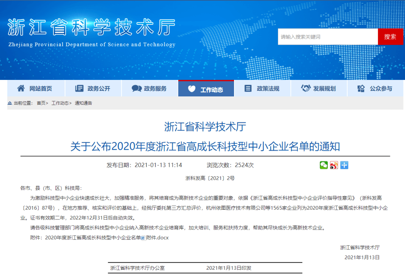Image resolution: width=405 pixels, height=278 pixels.
Task: Share the notice via the WeChat icon
Action: (324, 165)
